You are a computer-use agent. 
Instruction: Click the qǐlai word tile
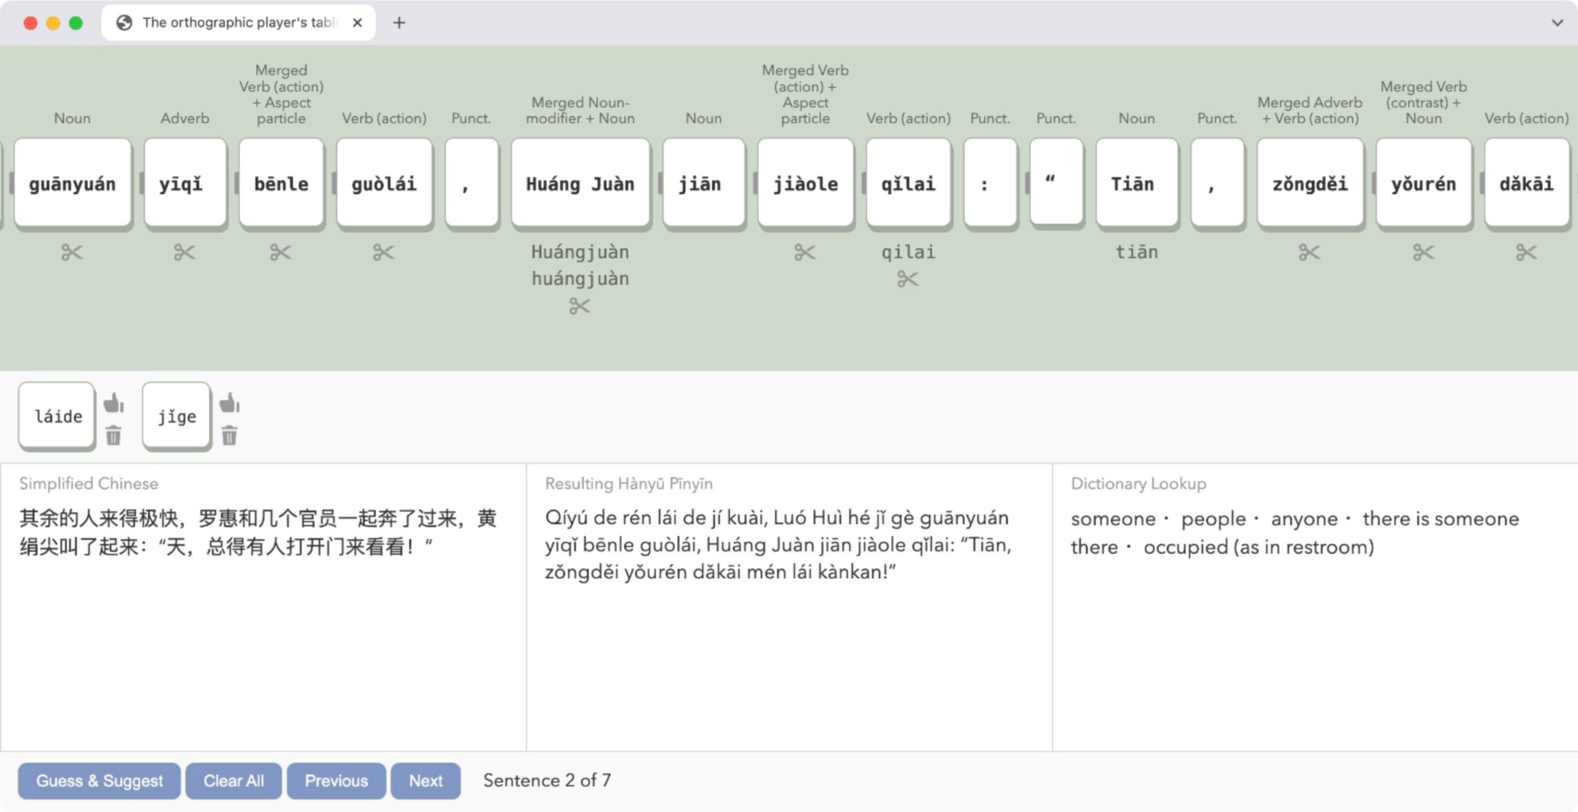point(909,183)
